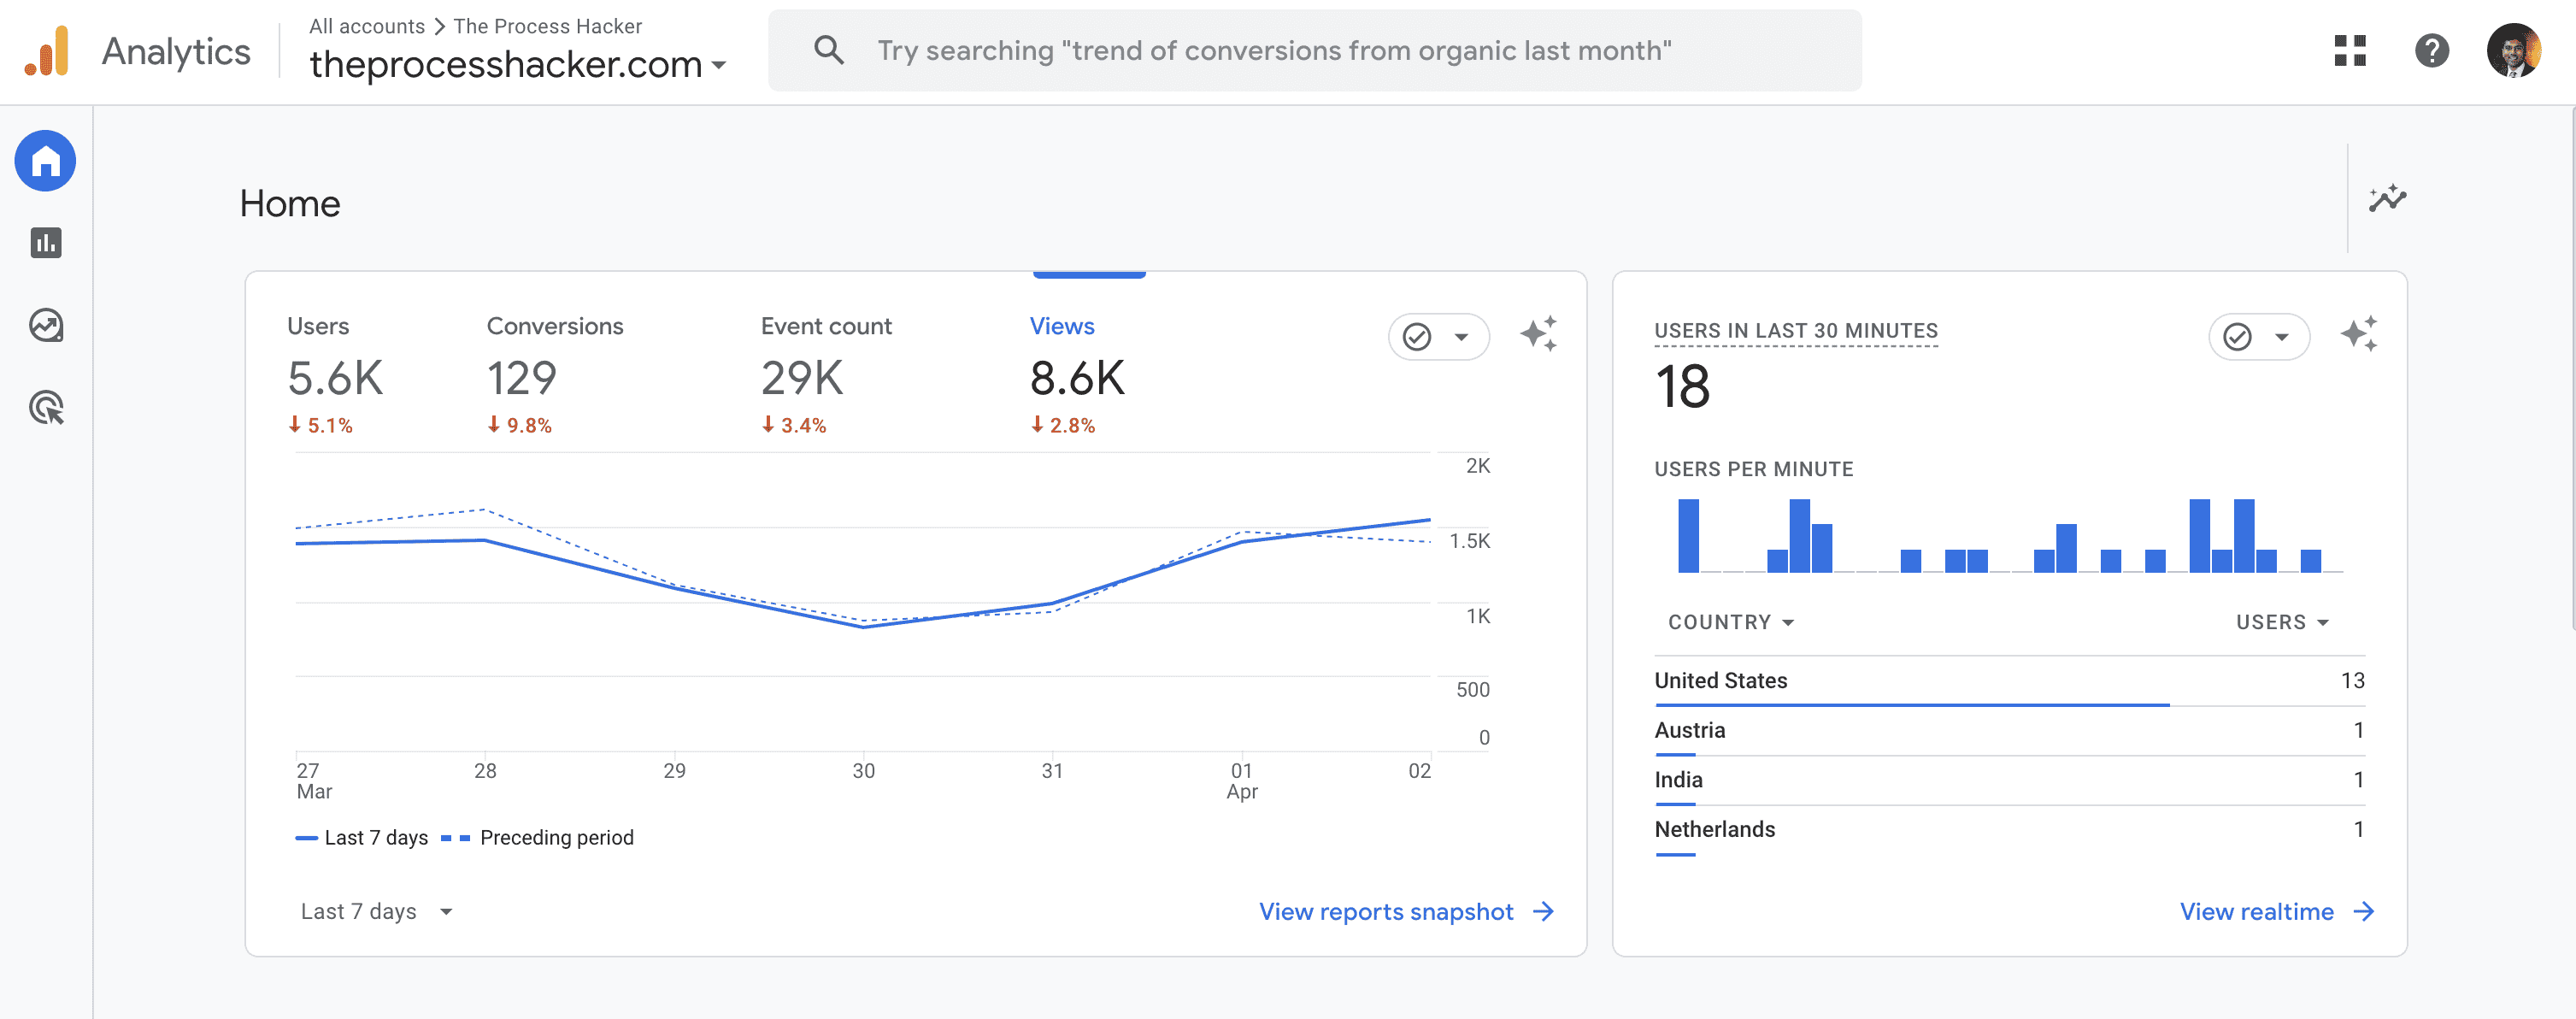The width and height of the screenshot is (2576, 1019).
Task: Open the Last 7 days date dropdown
Action: click(375, 911)
